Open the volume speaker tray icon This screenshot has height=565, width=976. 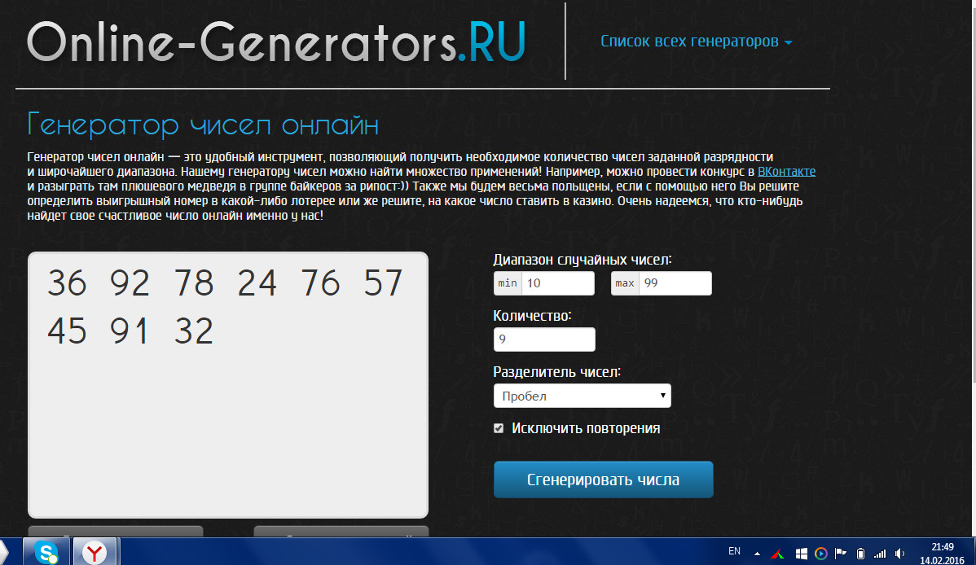899,554
